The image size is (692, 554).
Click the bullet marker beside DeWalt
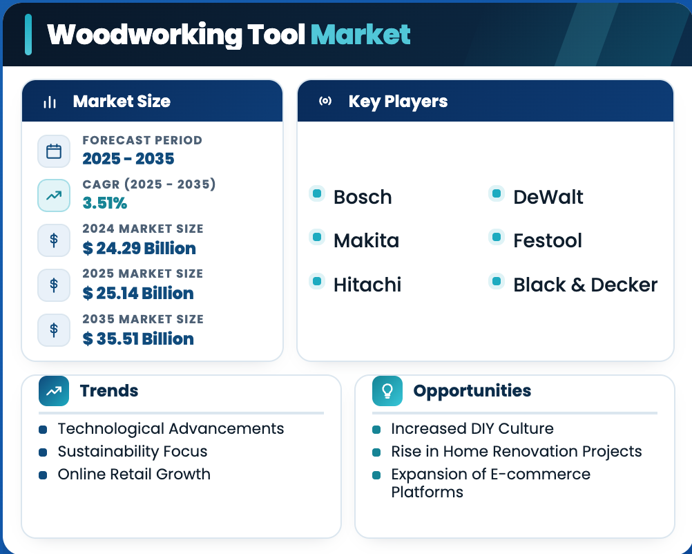497,193
